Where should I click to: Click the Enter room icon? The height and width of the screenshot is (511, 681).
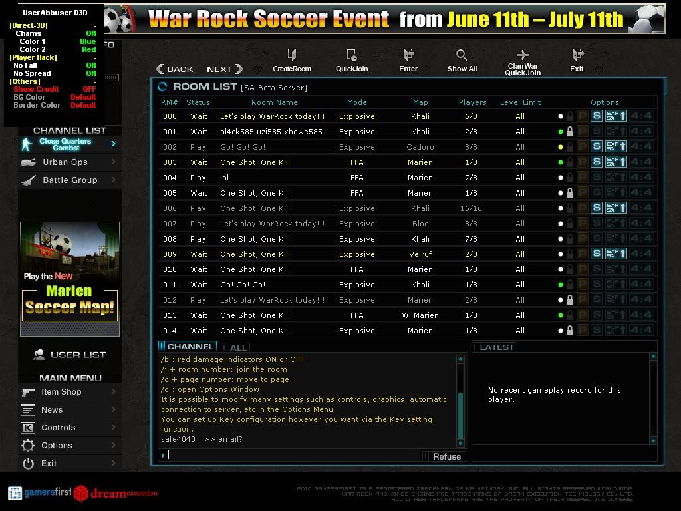(x=408, y=55)
